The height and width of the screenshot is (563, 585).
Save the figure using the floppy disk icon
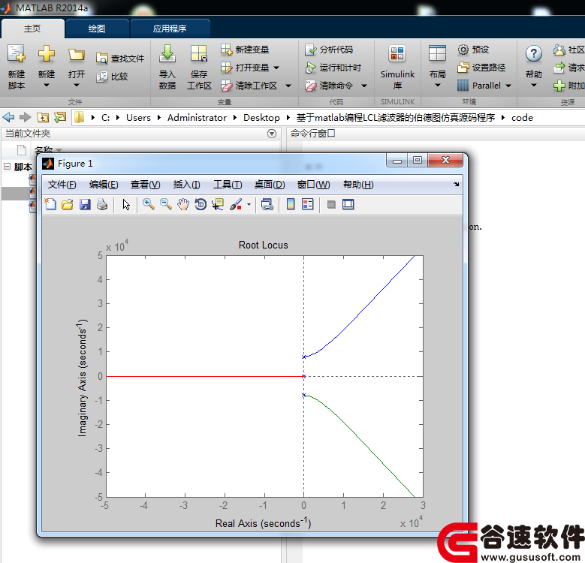(x=85, y=204)
